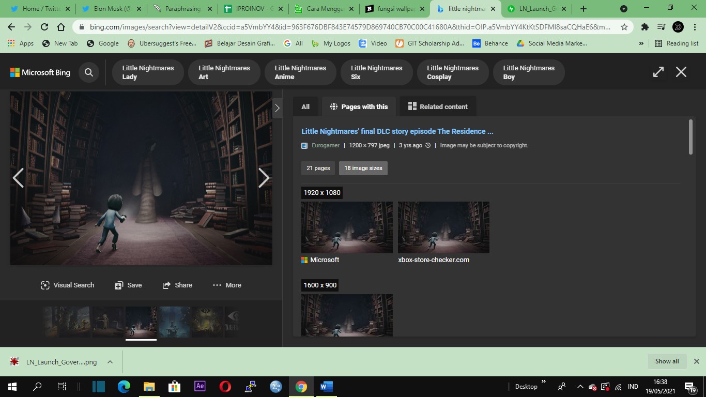Open the Chrome profile avatar
The width and height of the screenshot is (706, 397).
tap(678, 27)
